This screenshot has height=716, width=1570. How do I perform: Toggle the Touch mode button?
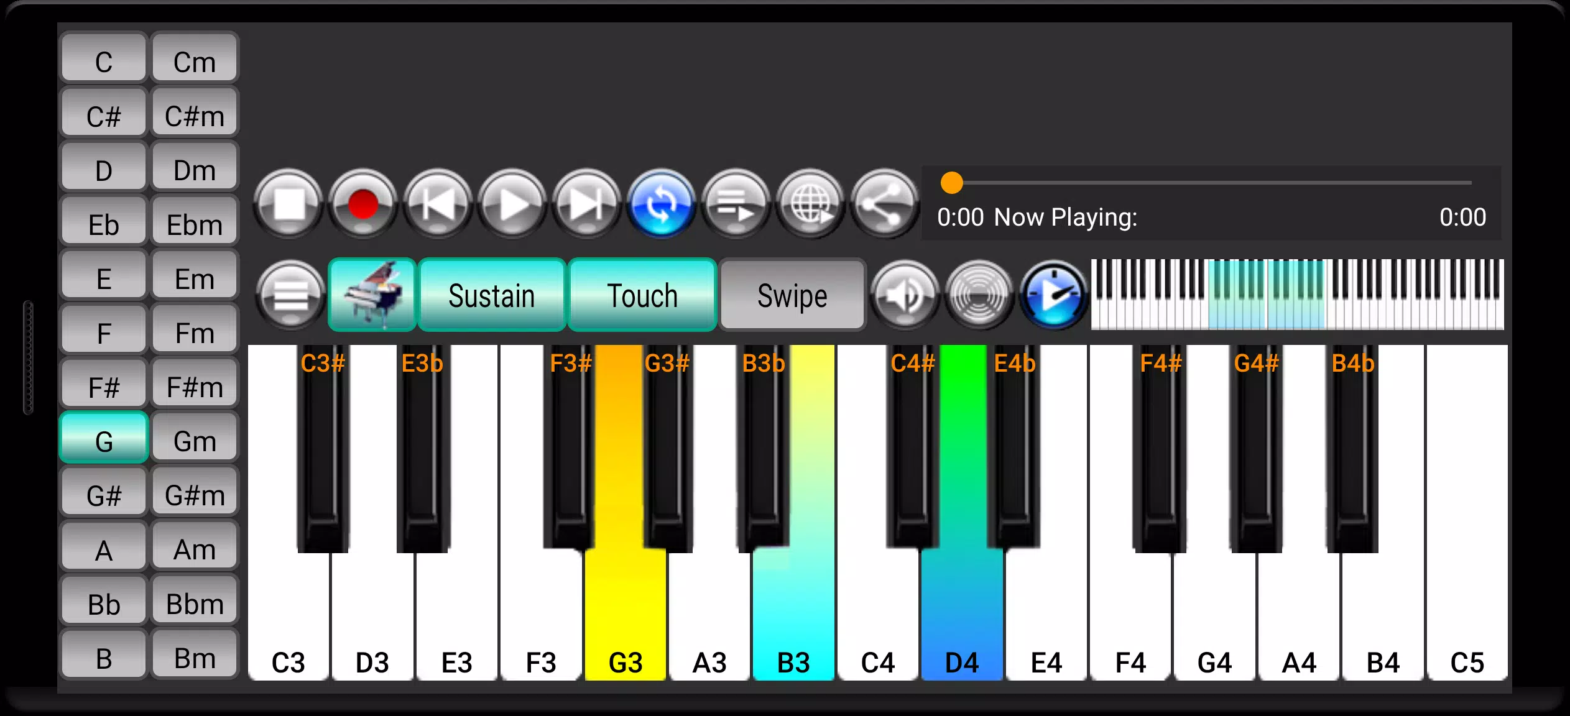pos(643,295)
